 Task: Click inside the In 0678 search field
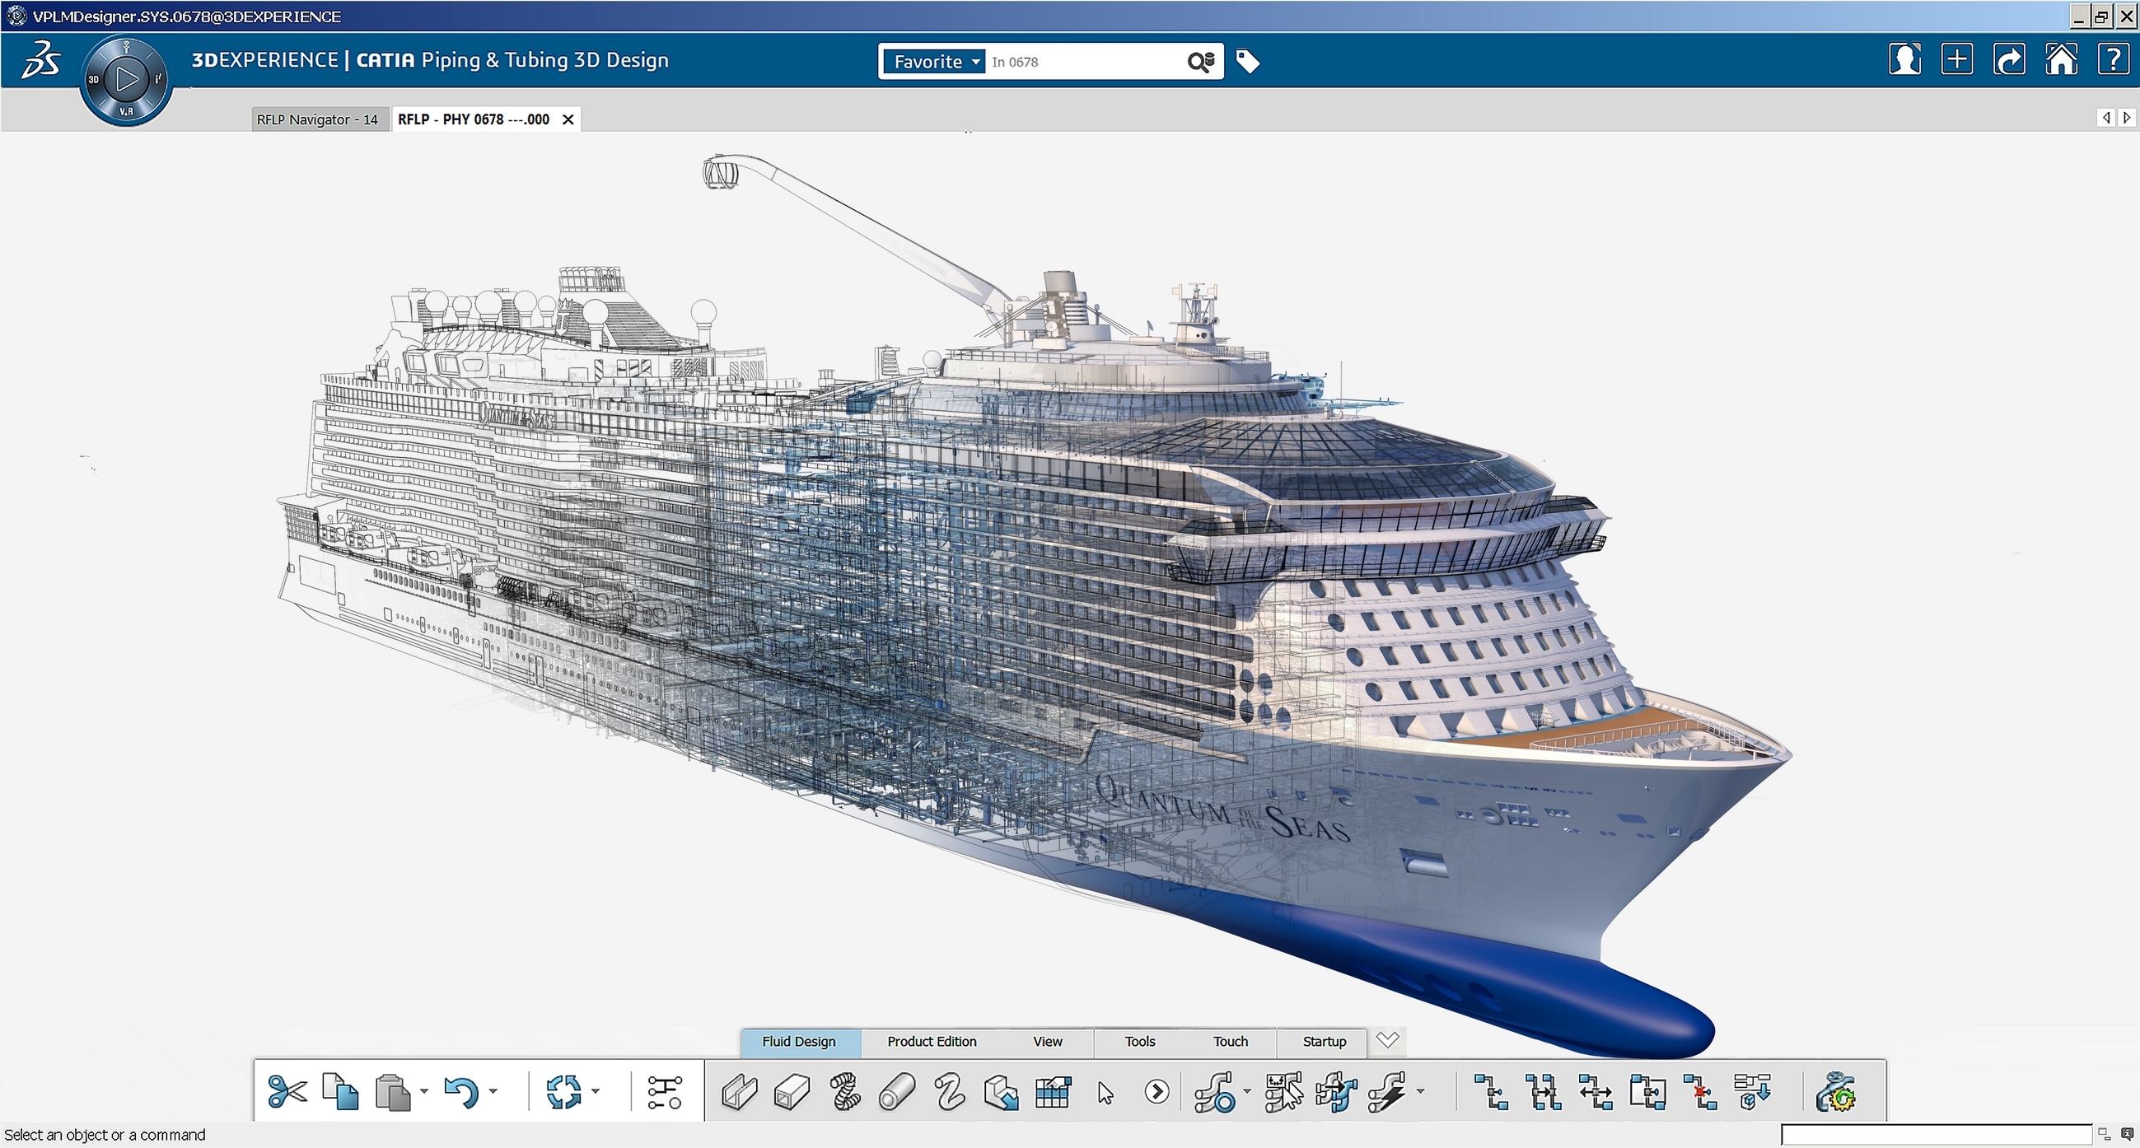pos(1080,62)
